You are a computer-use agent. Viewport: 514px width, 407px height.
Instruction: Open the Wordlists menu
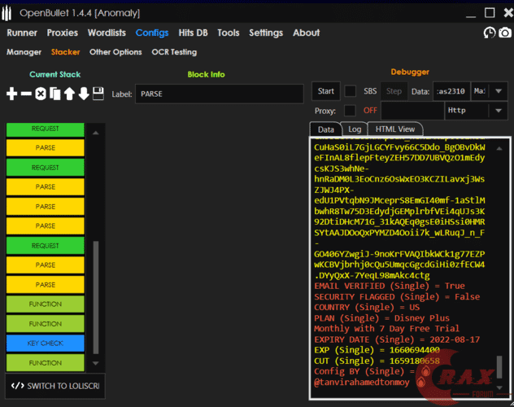[x=107, y=33]
